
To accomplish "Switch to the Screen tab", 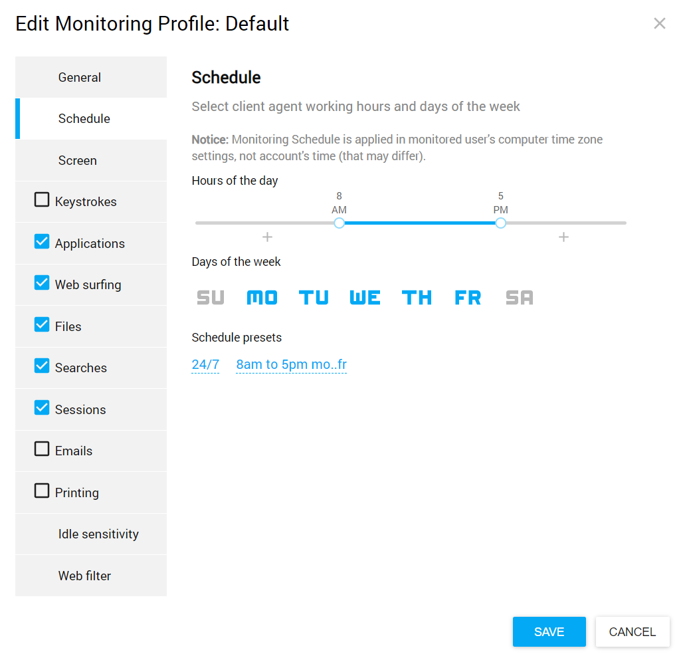I will click(x=78, y=161).
